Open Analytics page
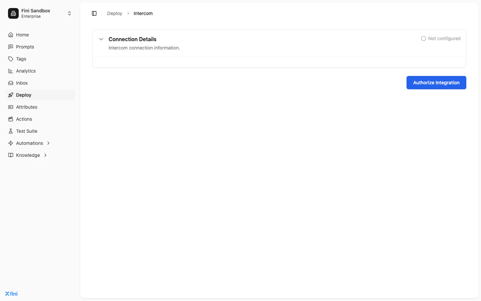Screen dimensions: 481x301 pyautogui.click(x=40, y=71)
